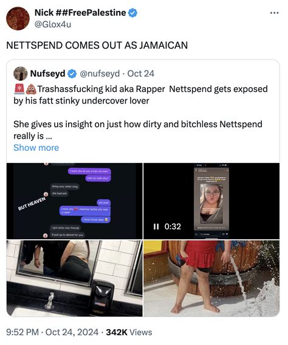Image resolution: width=288 pixels, height=345 pixels.
Task: Expand quoted tweet with Show more
Action: (36, 148)
